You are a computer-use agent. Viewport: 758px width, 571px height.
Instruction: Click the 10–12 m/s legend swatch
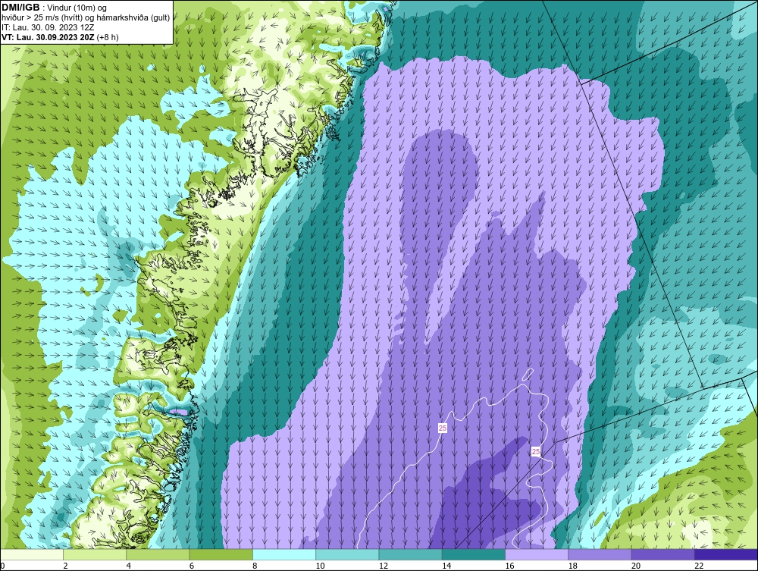tap(347, 554)
